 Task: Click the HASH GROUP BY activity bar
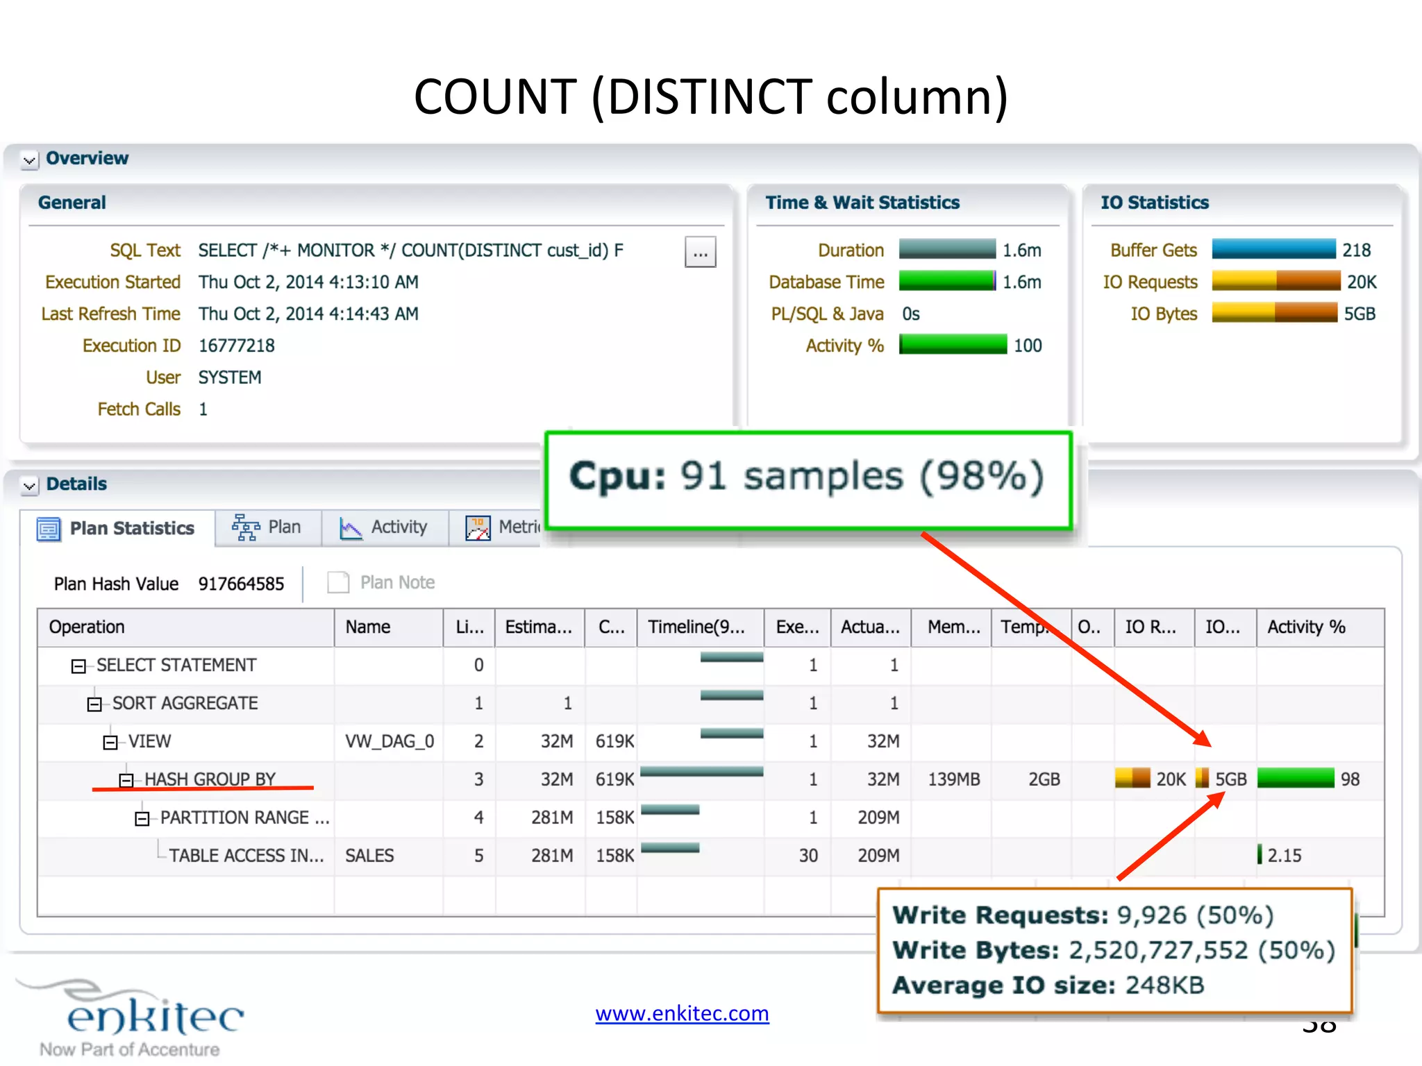pos(1296,779)
